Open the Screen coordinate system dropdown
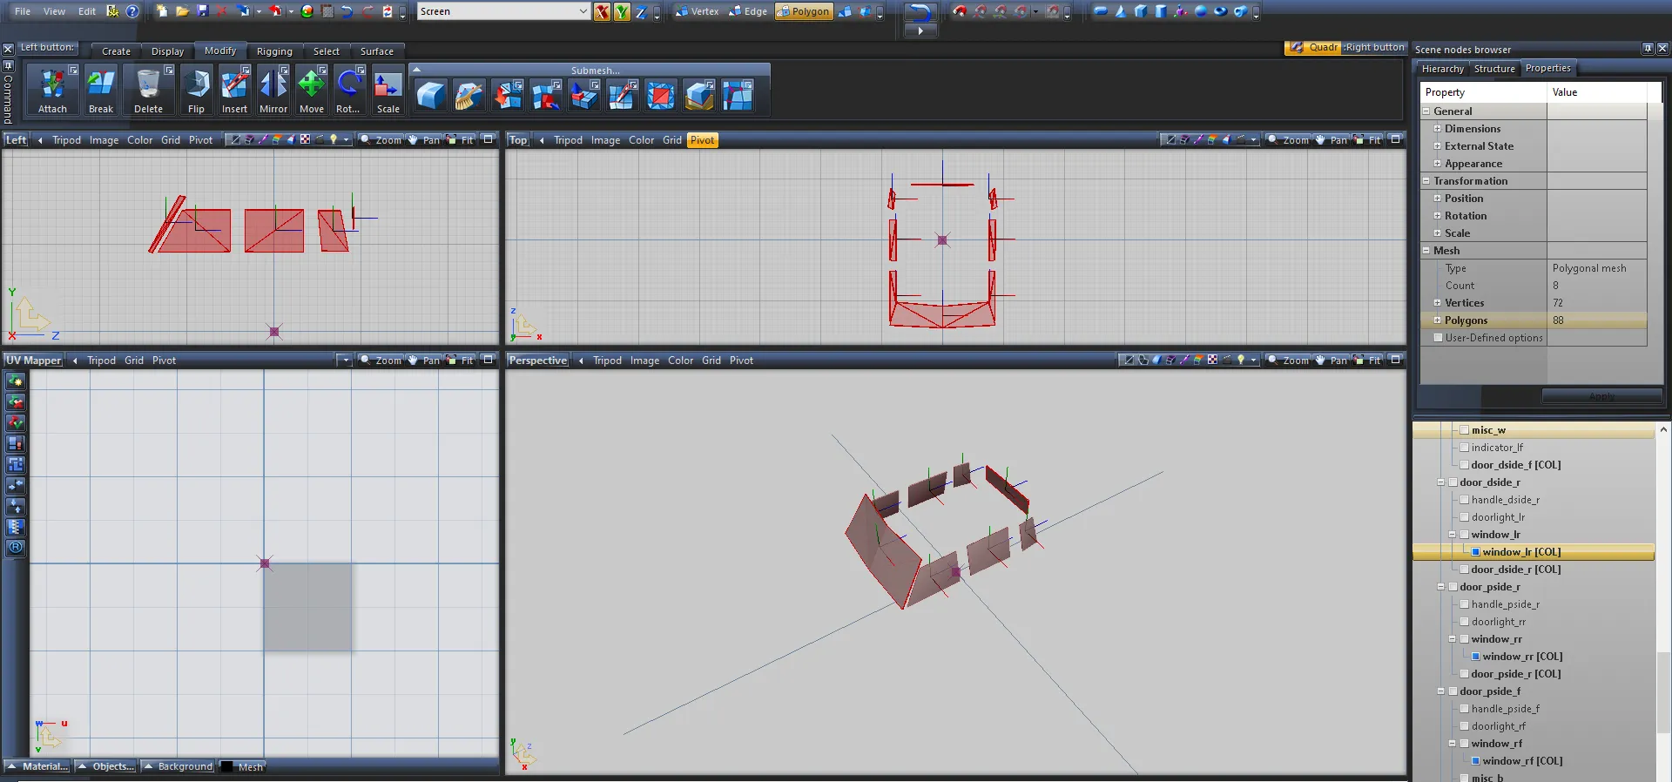1672x782 pixels. tap(583, 11)
